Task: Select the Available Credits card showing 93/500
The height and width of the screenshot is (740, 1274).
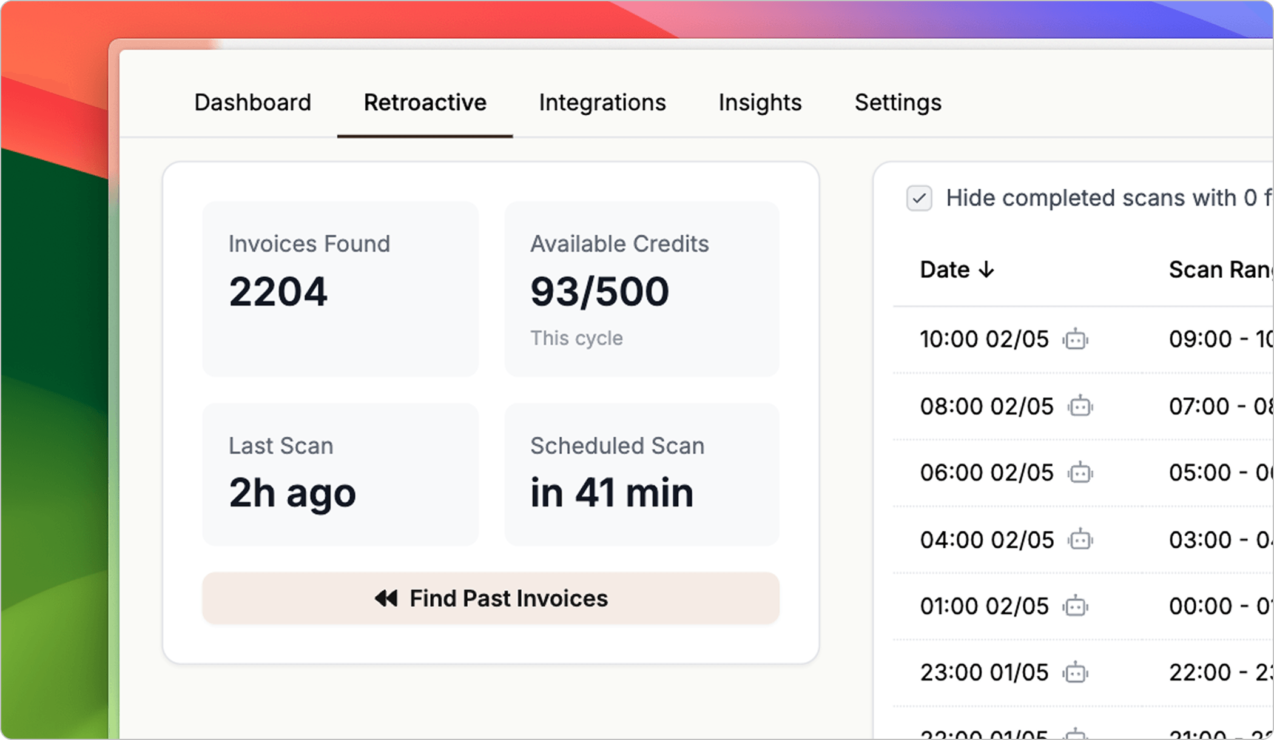Action: pyautogui.click(x=641, y=288)
